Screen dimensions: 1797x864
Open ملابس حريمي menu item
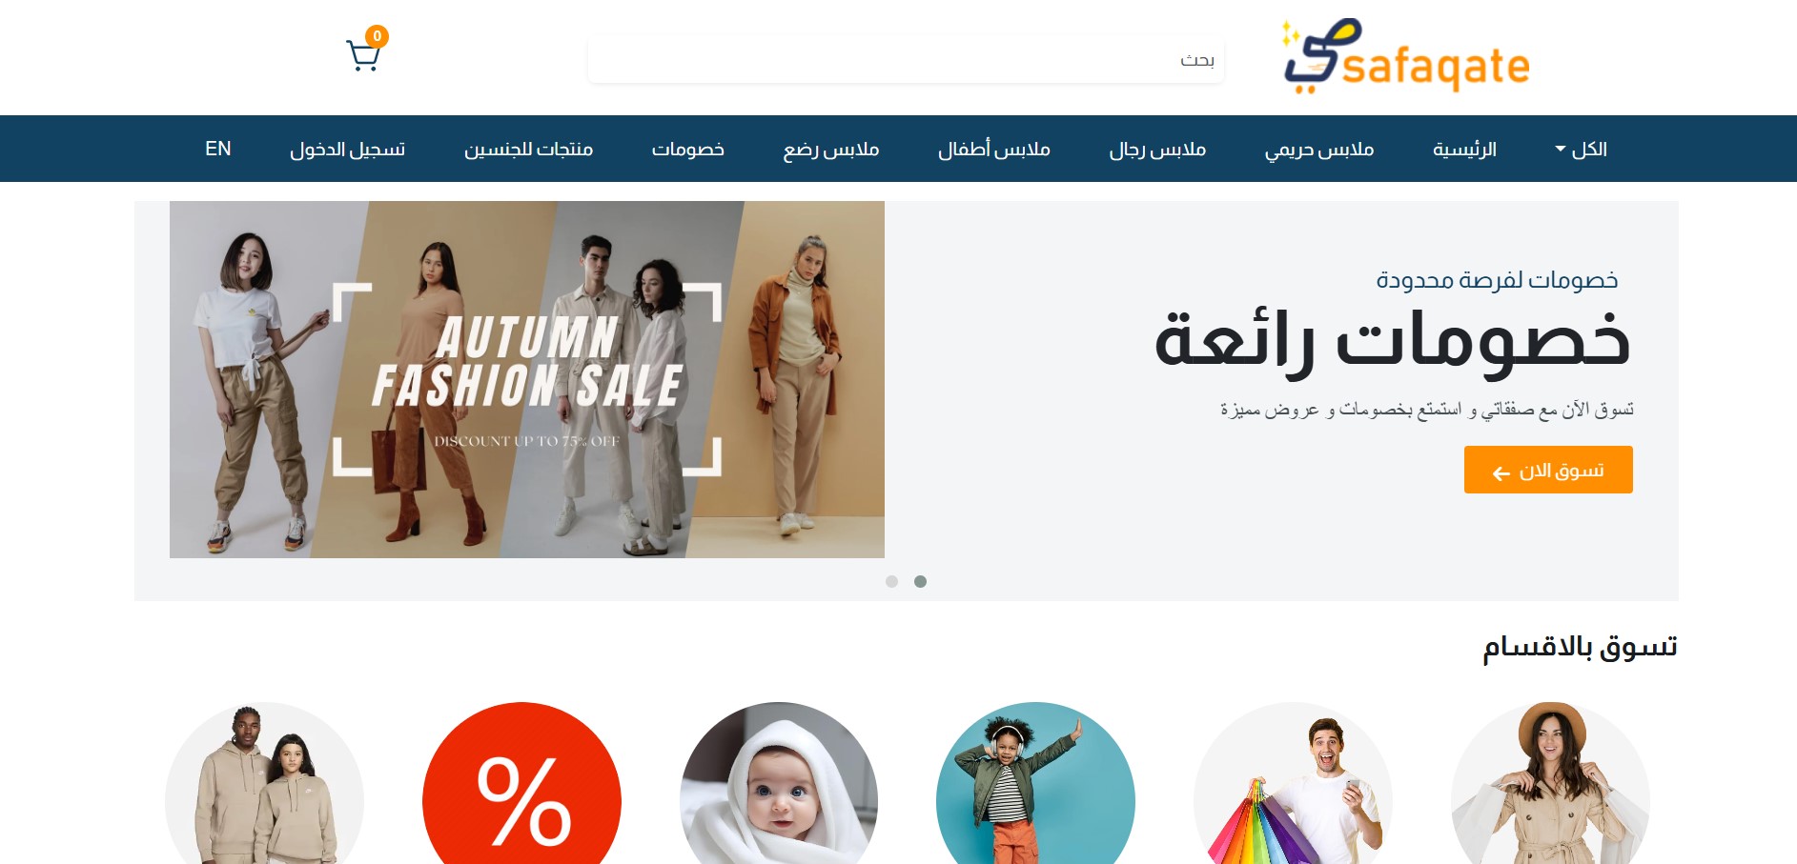tap(1319, 149)
